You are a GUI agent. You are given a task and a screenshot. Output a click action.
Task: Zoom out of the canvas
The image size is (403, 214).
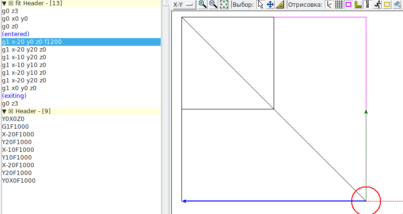[x=213, y=4]
